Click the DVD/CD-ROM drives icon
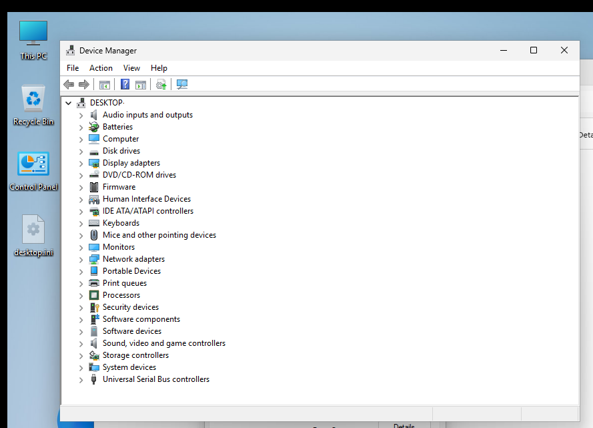This screenshot has width=593, height=428. (x=94, y=174)
